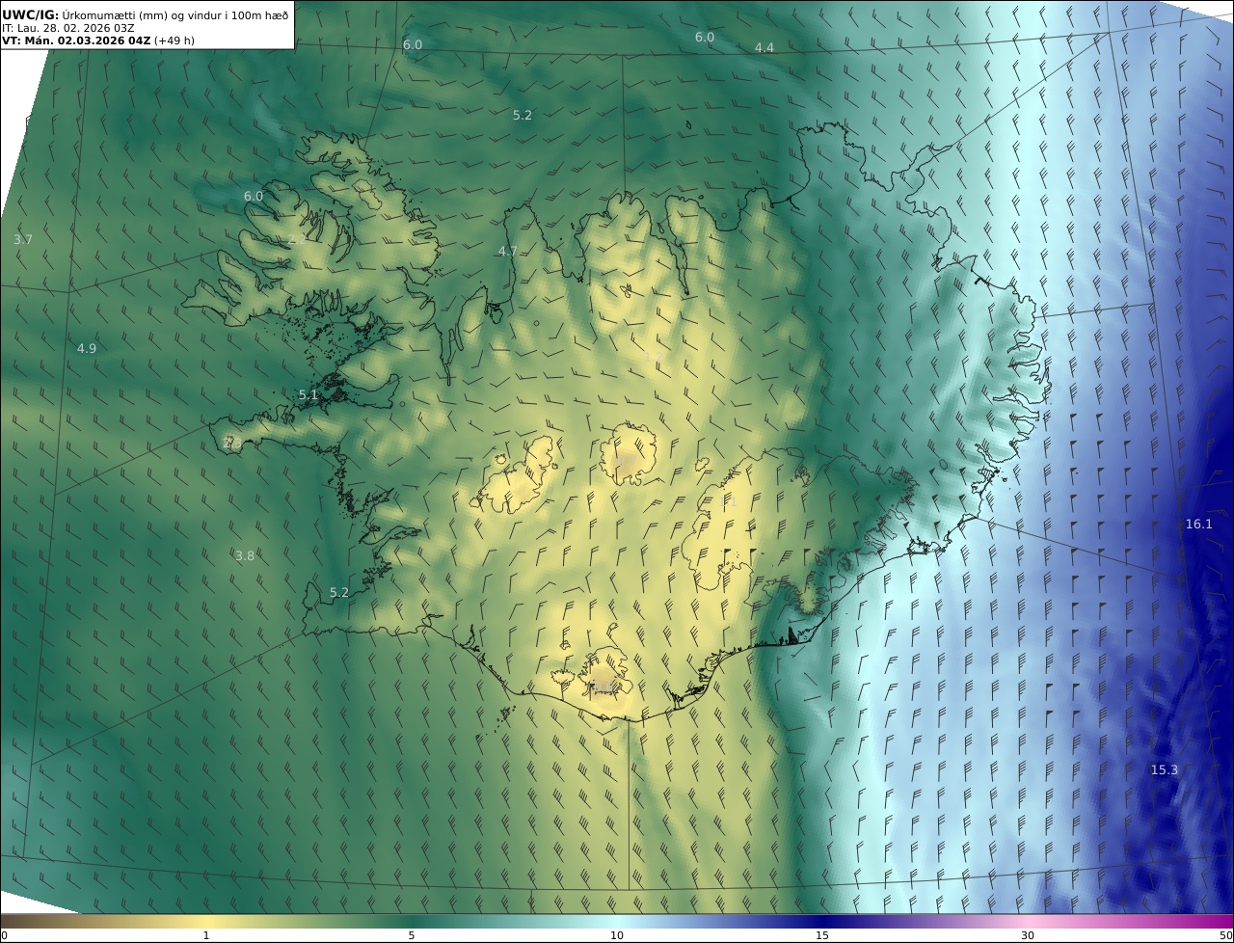The height and width of the screenshot is (943, 1234).
Task: Click the 0.6 value on the Mýrdalsjökull glacier
Action: point(603,686)
